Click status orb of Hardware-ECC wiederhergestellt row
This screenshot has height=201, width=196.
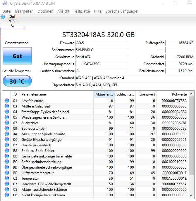point(7,184)
